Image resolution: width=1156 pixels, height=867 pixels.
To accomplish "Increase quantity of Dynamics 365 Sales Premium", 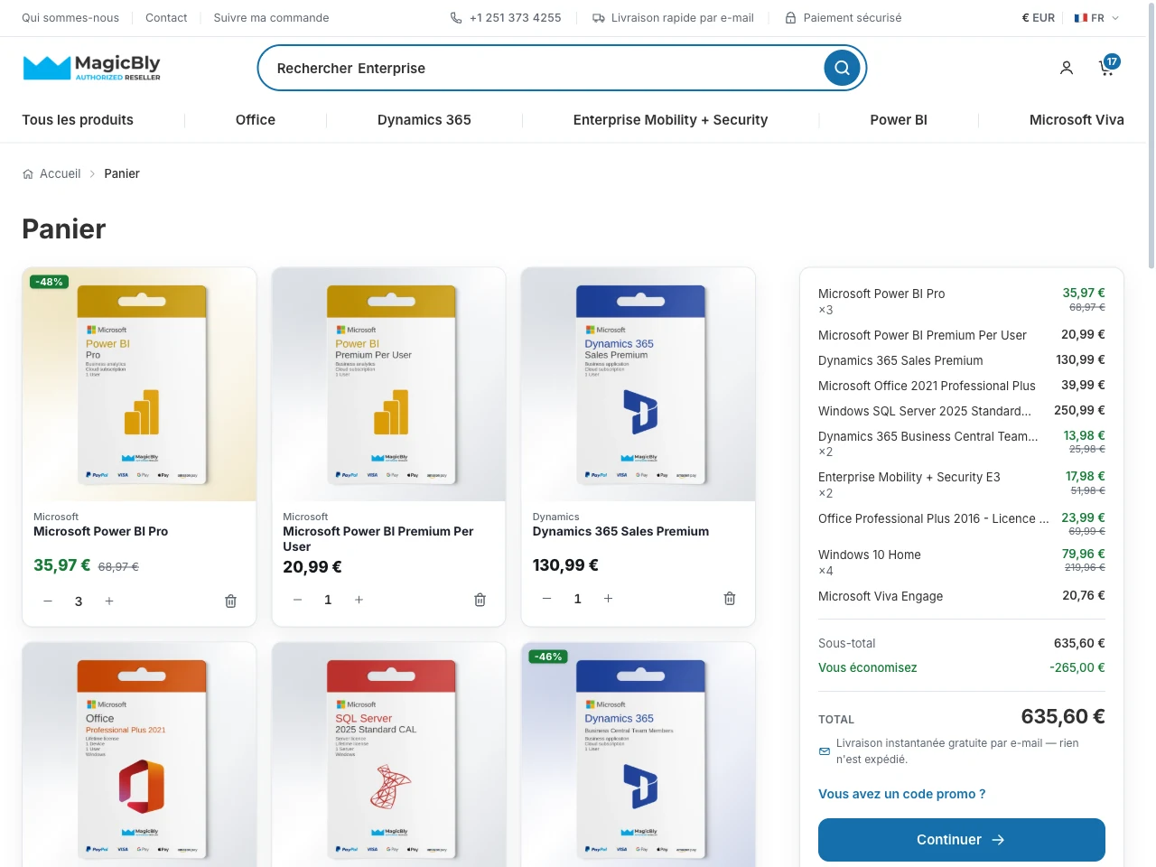I will point(608,599).
